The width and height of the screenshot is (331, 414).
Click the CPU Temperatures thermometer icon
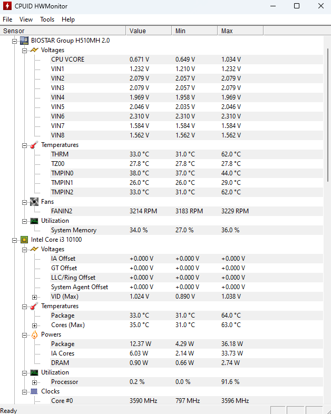coord(34,306)
